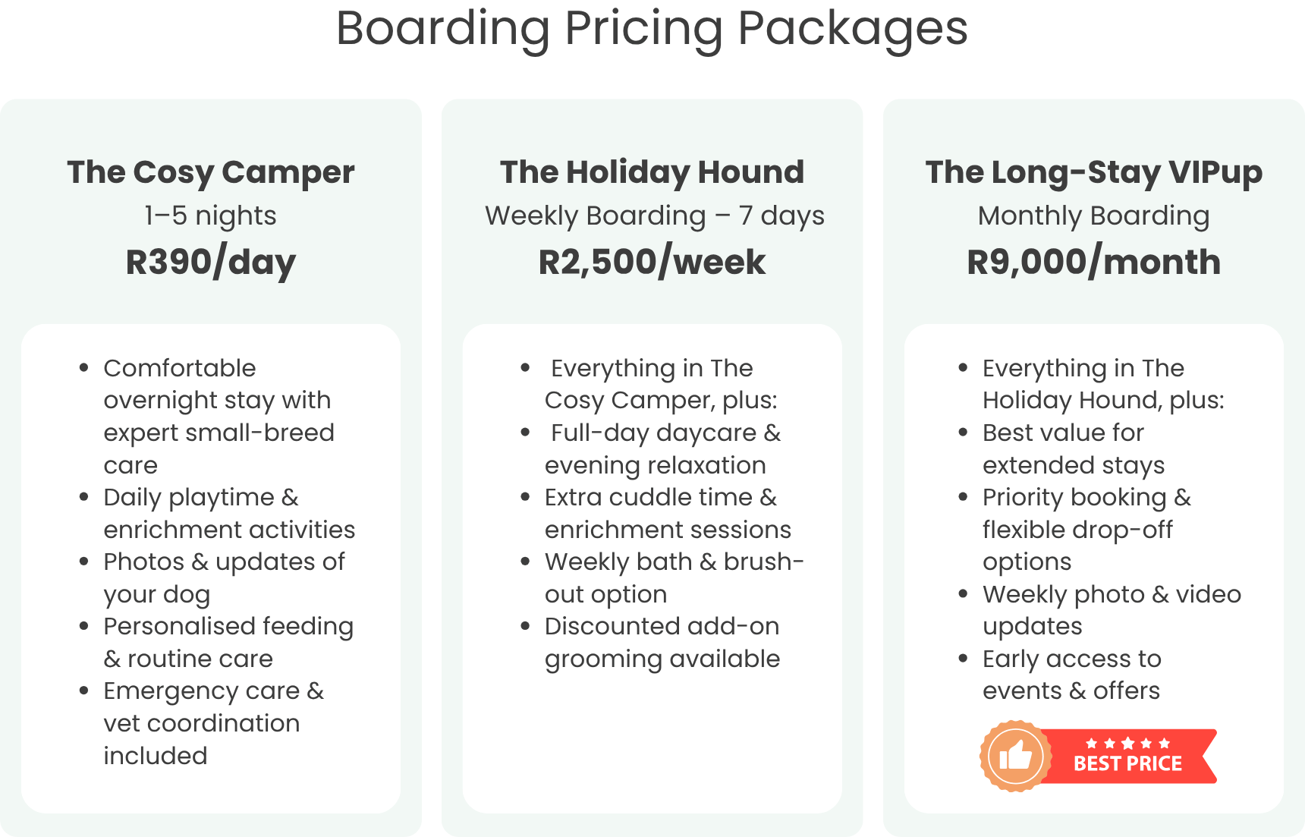
Task: Click the Early access to events & offers item
Action: pyautogui.click(x=1071, y=675)
